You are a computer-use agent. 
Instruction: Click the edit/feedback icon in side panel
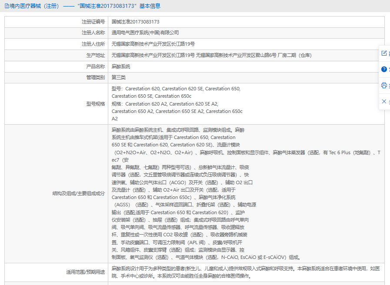pos(384,53)
